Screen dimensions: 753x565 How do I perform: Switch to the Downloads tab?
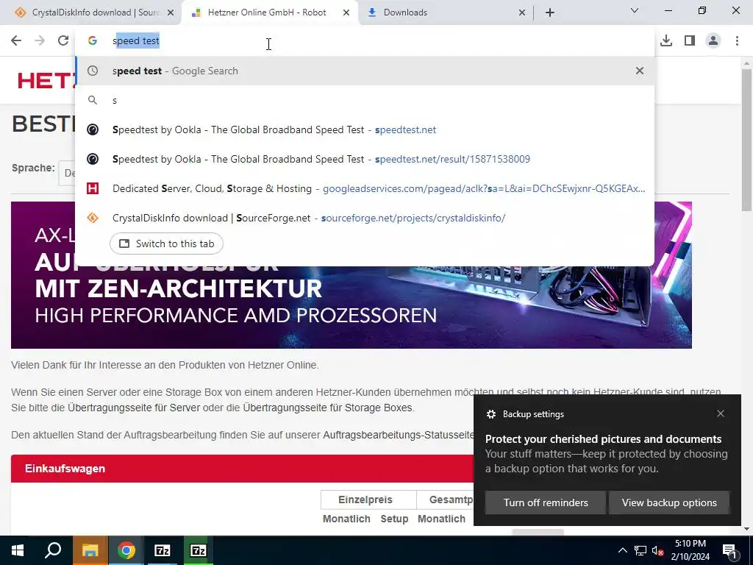(x=444, y=13)
